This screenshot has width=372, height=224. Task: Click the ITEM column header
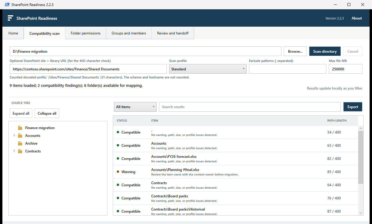point(154,121)
